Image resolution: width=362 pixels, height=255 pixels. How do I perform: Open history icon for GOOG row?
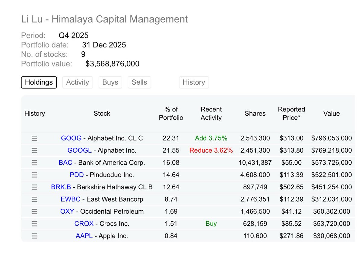pos(34,138)
